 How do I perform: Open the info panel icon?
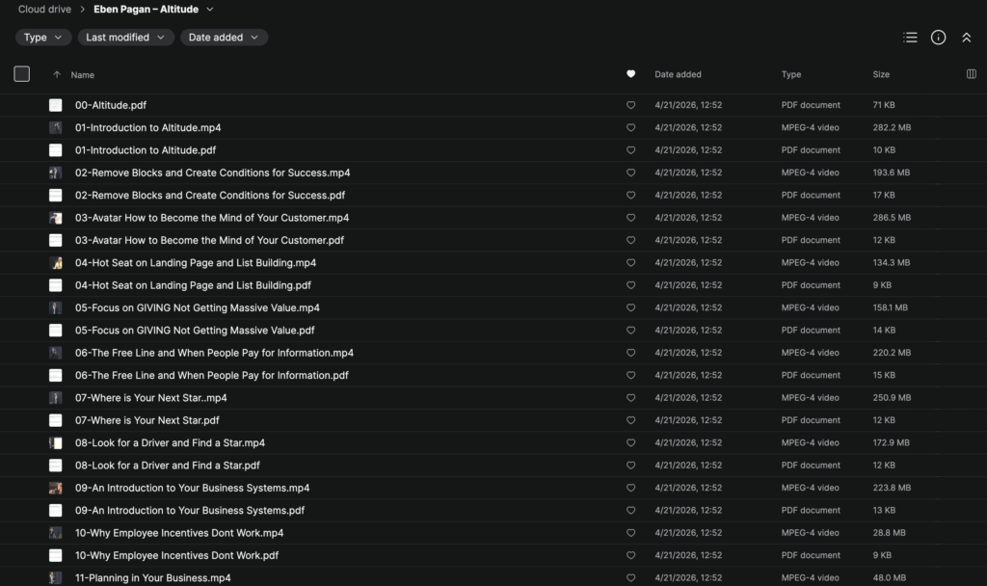[x=938, y=38]
